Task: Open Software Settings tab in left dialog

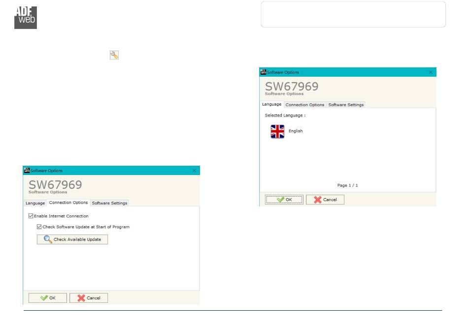Action: pyautogui.click(x=109, y=203)
